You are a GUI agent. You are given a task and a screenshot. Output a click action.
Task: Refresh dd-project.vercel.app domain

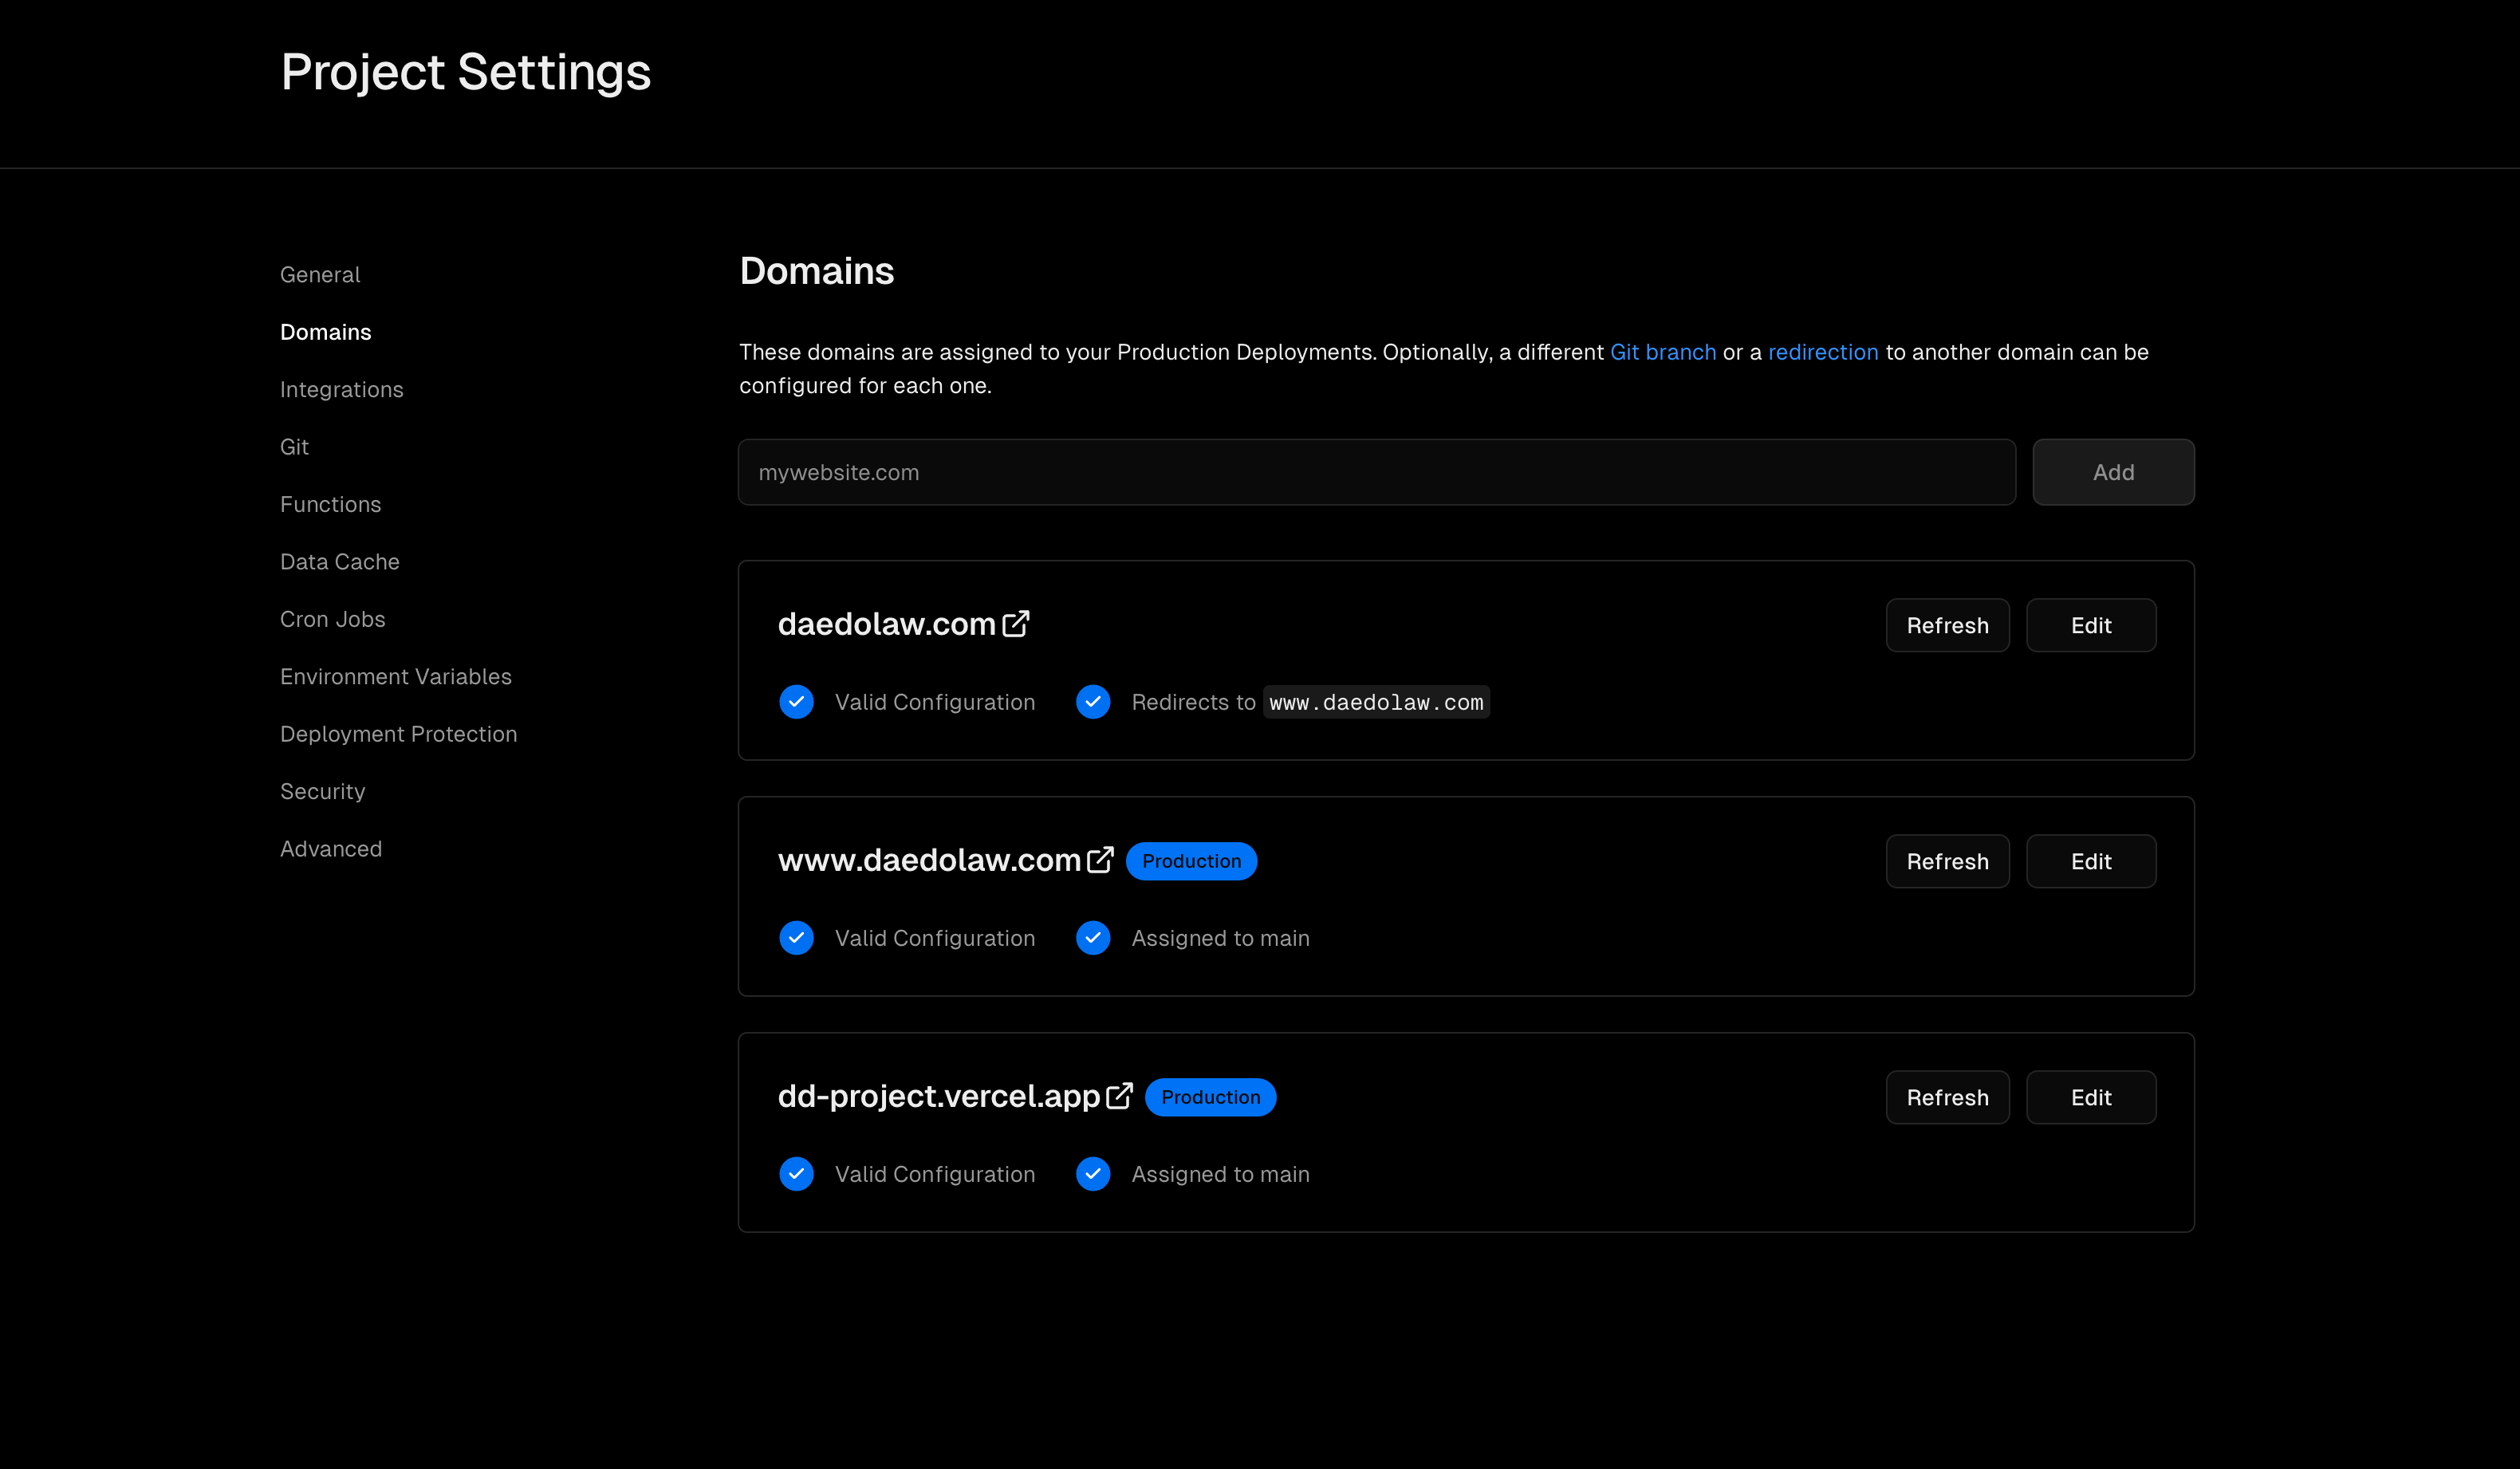click(1948, 1097)
